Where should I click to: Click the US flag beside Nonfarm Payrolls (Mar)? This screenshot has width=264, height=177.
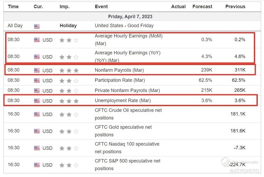(x=37, y=70)
